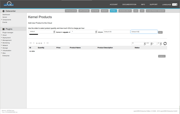
Task: Switch to the DISK tab
Action: pos(136,11)
